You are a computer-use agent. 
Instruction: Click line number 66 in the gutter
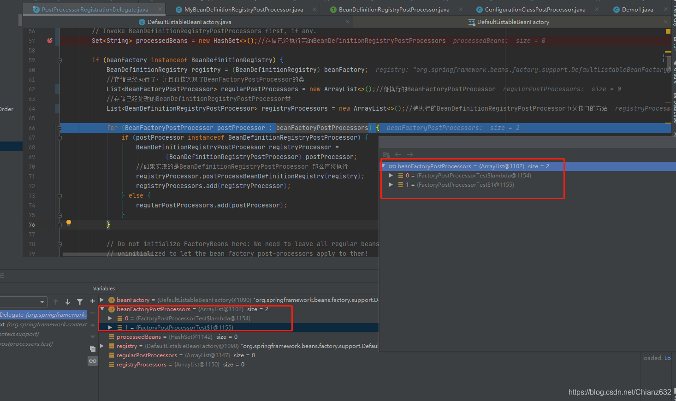tap(32, 128)
